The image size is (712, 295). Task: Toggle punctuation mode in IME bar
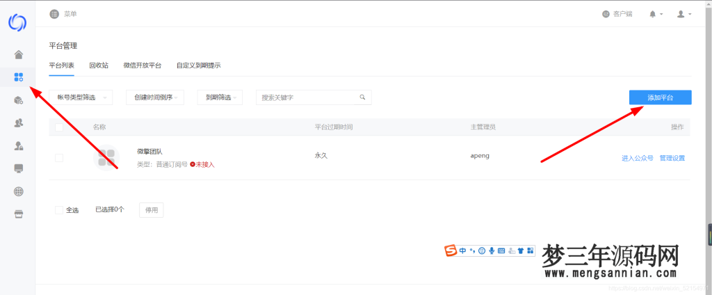tap(472, 250)
